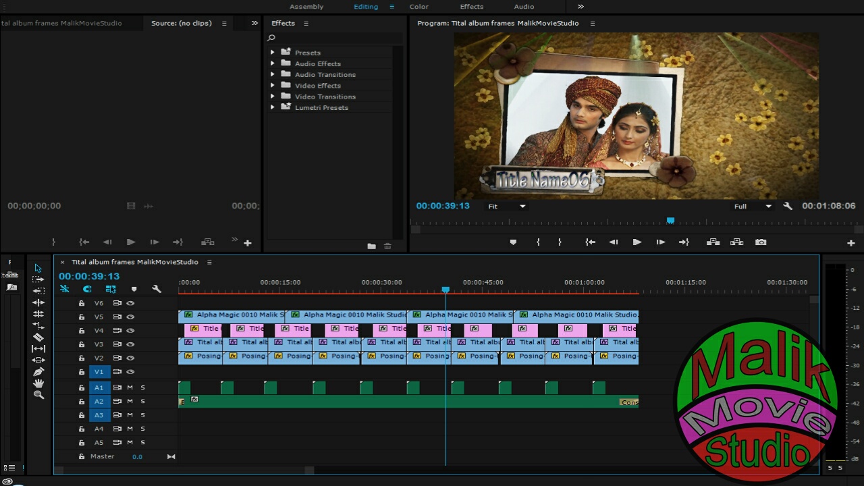This screenshot has width=864, height=486.
Task: Click the Lift button in Program monitor
Action: point(713,242)
